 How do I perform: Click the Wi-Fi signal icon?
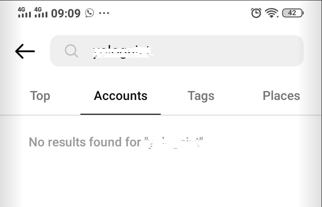tap(271, 13)
